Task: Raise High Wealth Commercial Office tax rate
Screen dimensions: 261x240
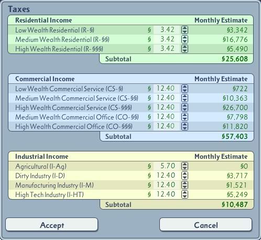Action: [184, 124]
